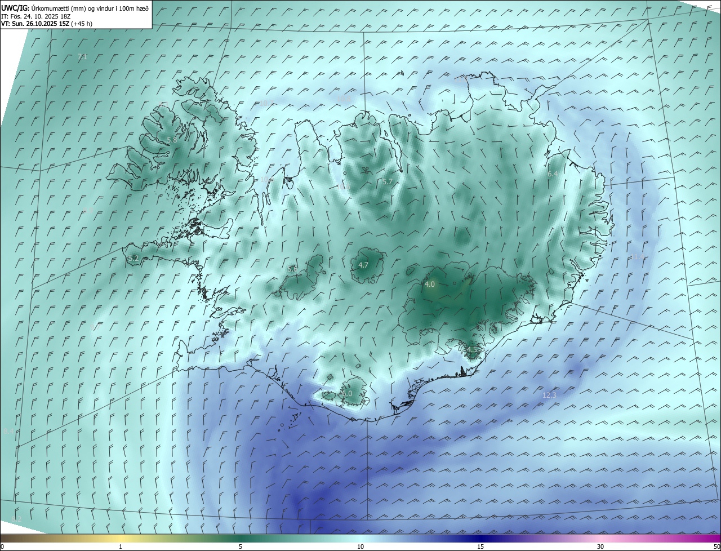Click the 15 tick on the color scale
The image size is (721, 551).
[x=480, y=546]
